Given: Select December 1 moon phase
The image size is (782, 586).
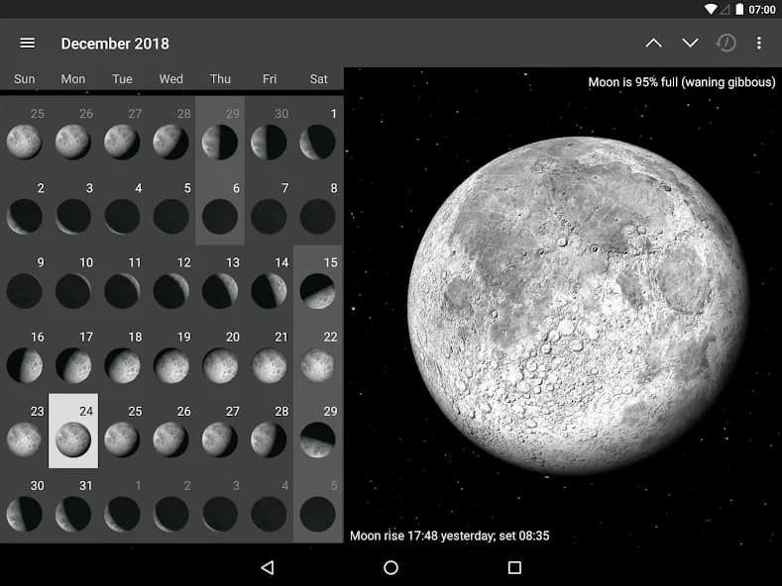Looking at the screenshot, I should [x=318, y=133].
